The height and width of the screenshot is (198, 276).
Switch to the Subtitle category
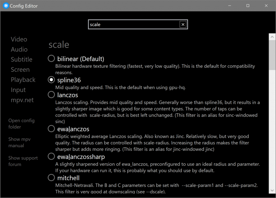21,60
